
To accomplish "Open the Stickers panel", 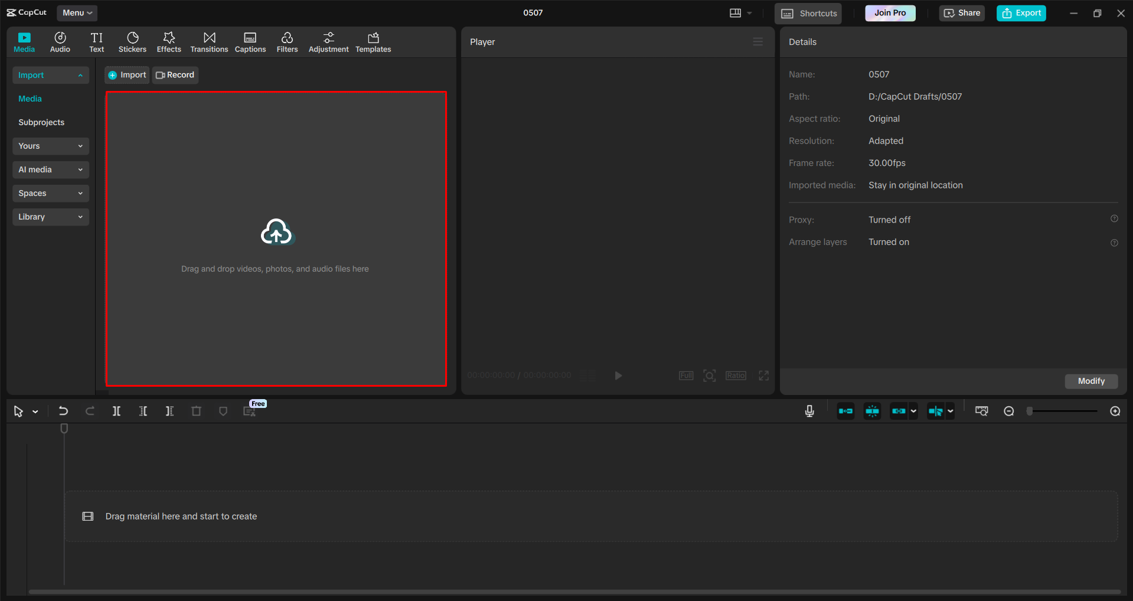I will coord(132,41).
